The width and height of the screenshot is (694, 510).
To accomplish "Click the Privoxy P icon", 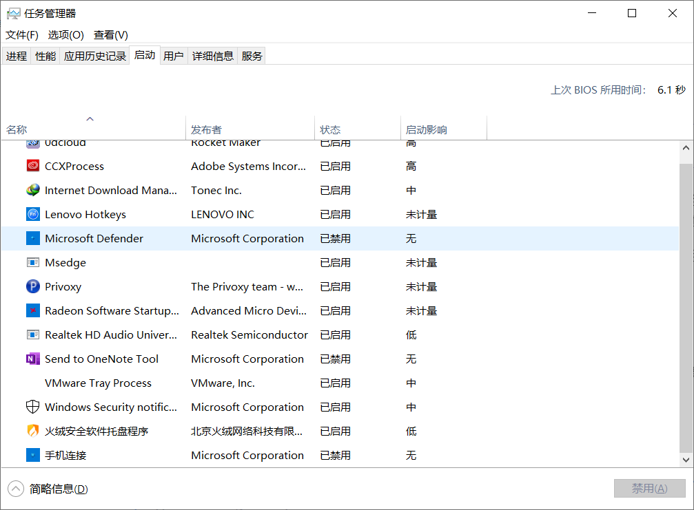I will 33,286.
